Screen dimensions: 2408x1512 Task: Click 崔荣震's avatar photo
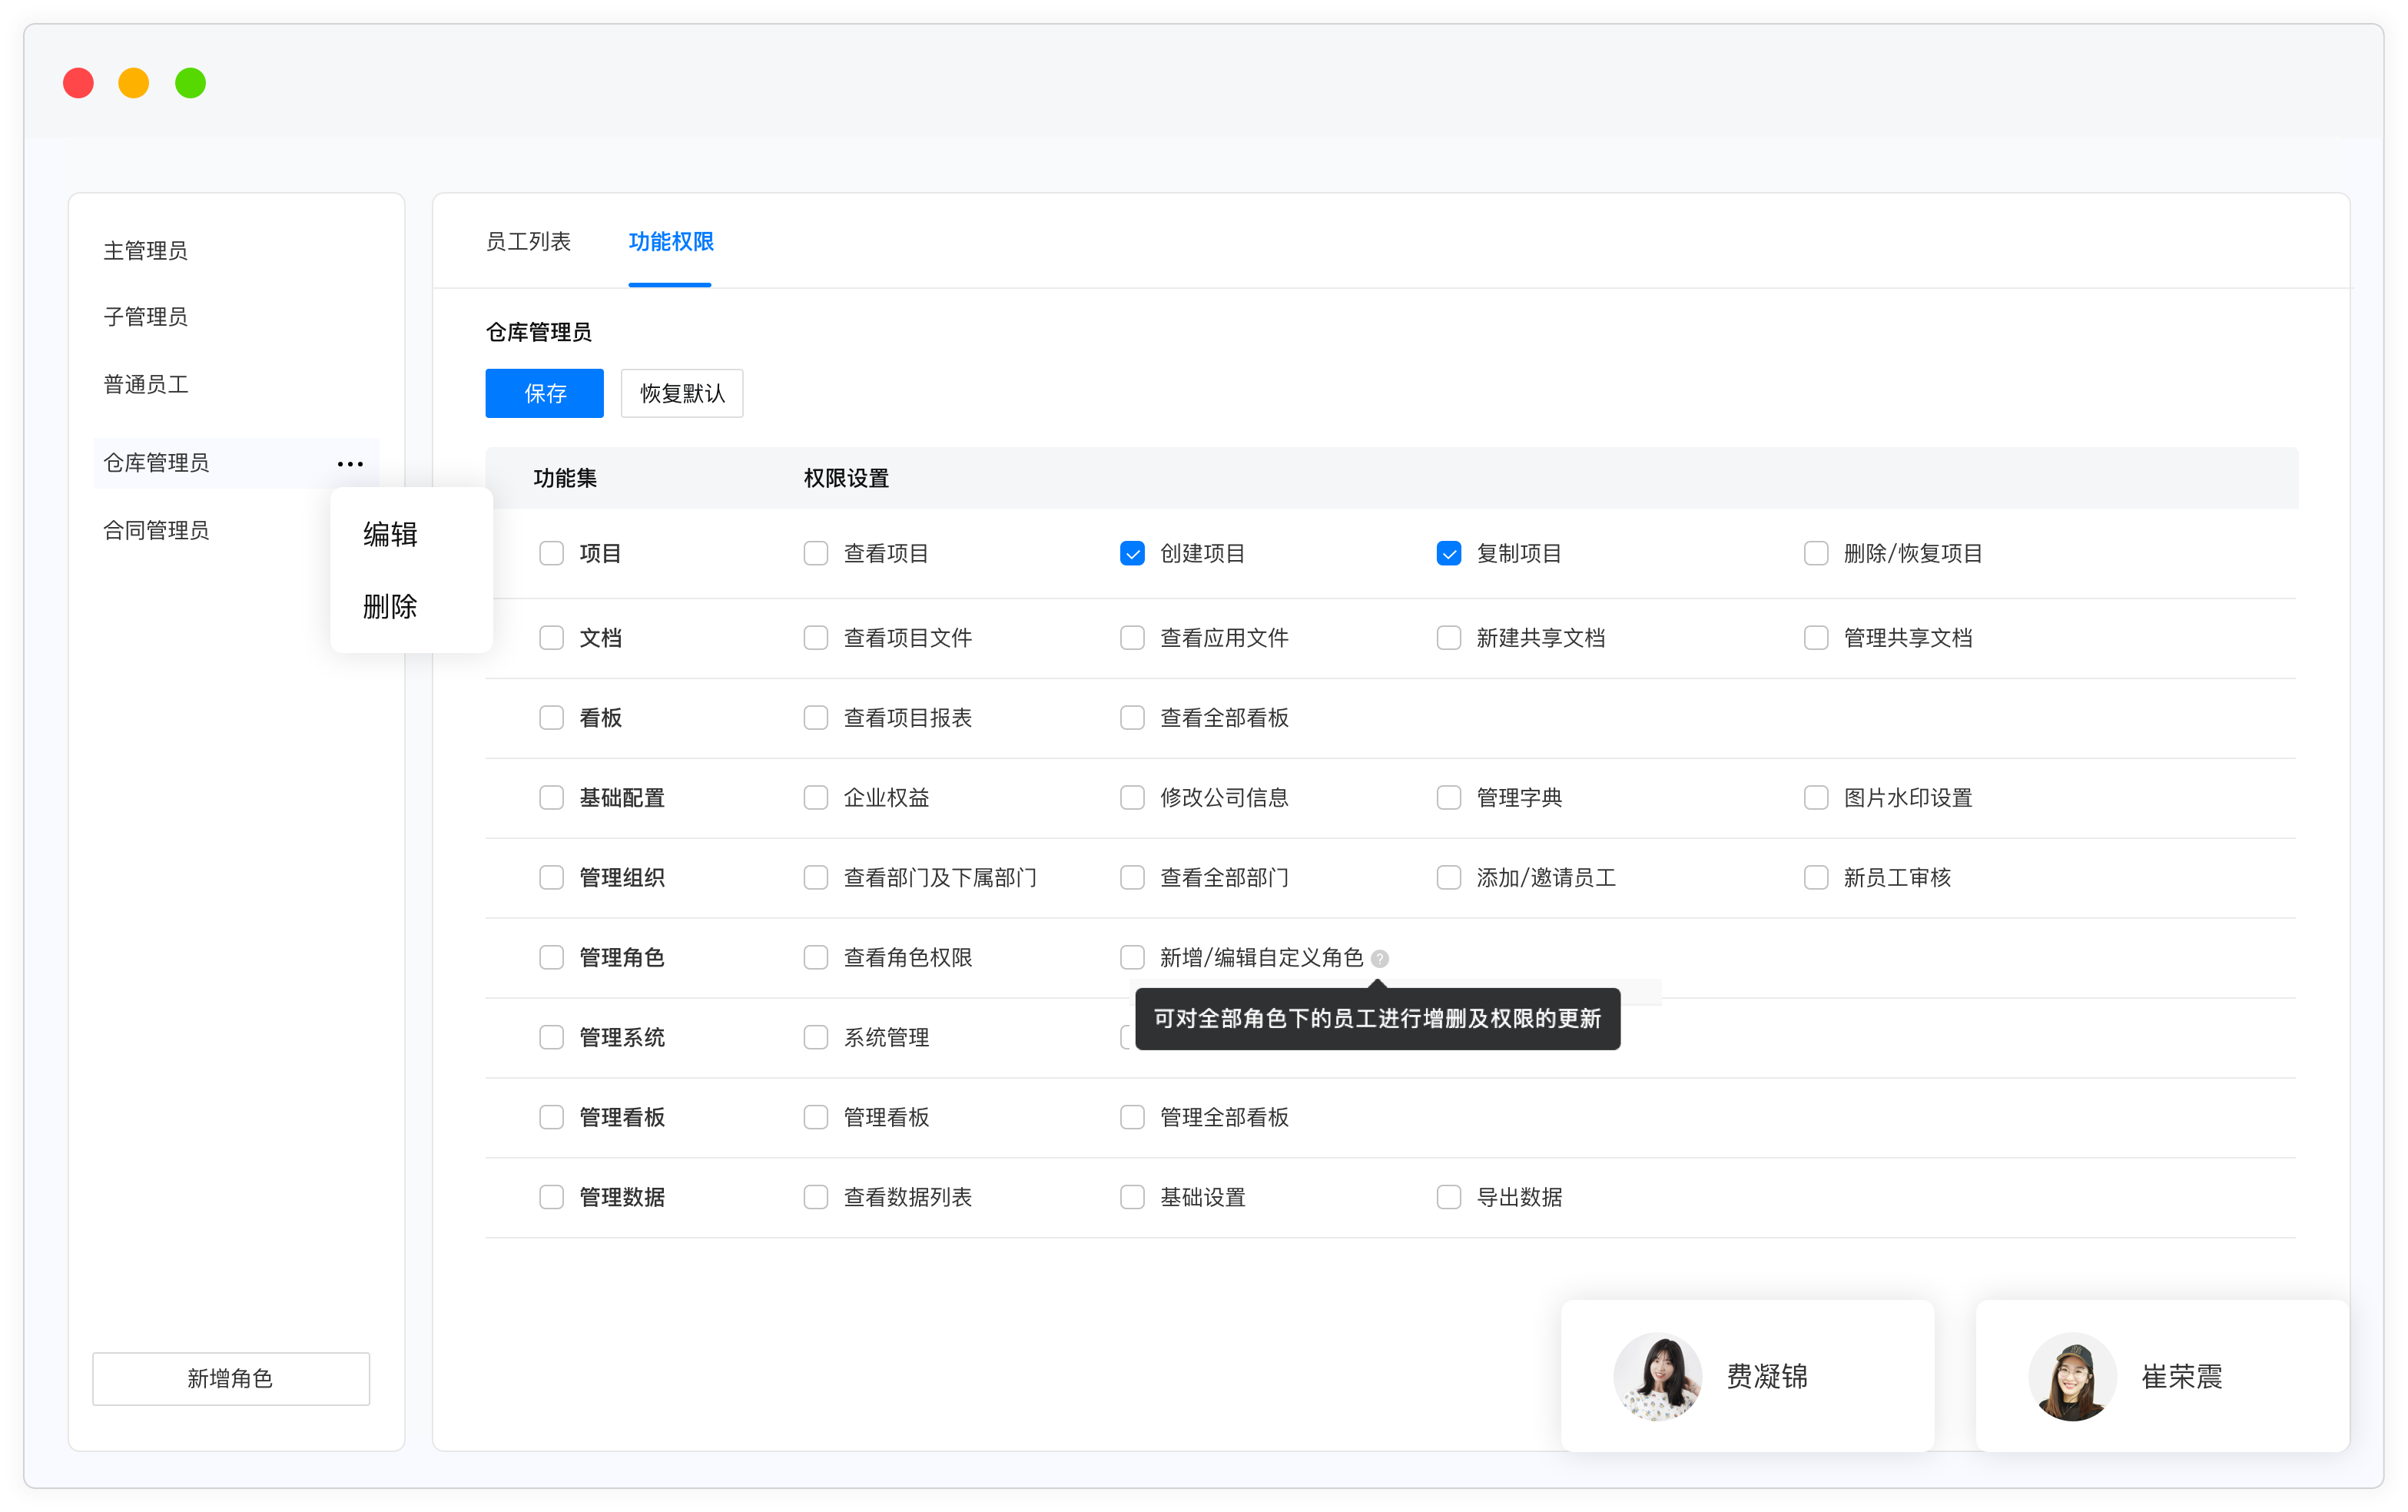2072,1376
